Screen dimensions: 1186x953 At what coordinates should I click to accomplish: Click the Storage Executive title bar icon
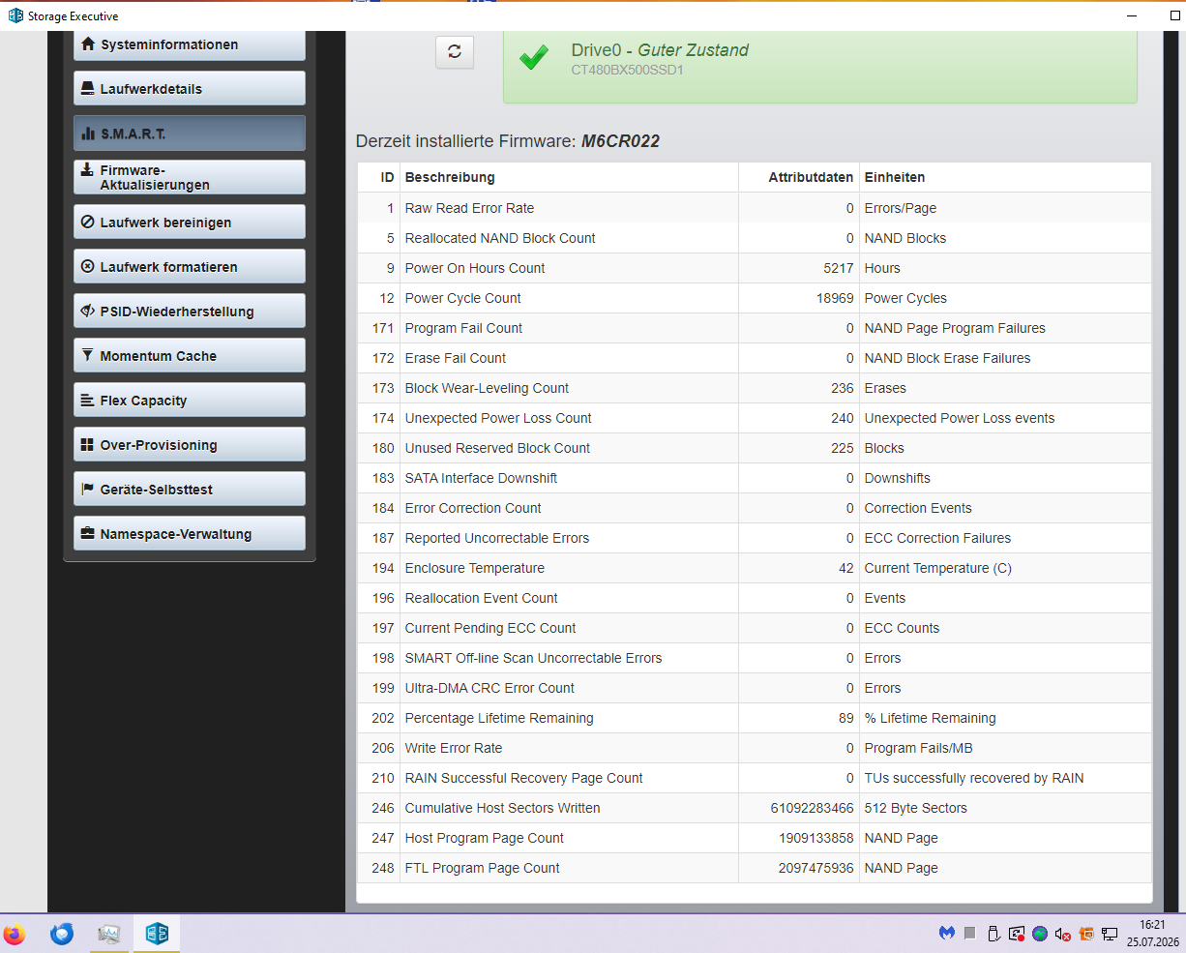(x=15, y=15)
